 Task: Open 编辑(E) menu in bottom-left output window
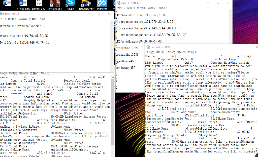tap(13, 73)
